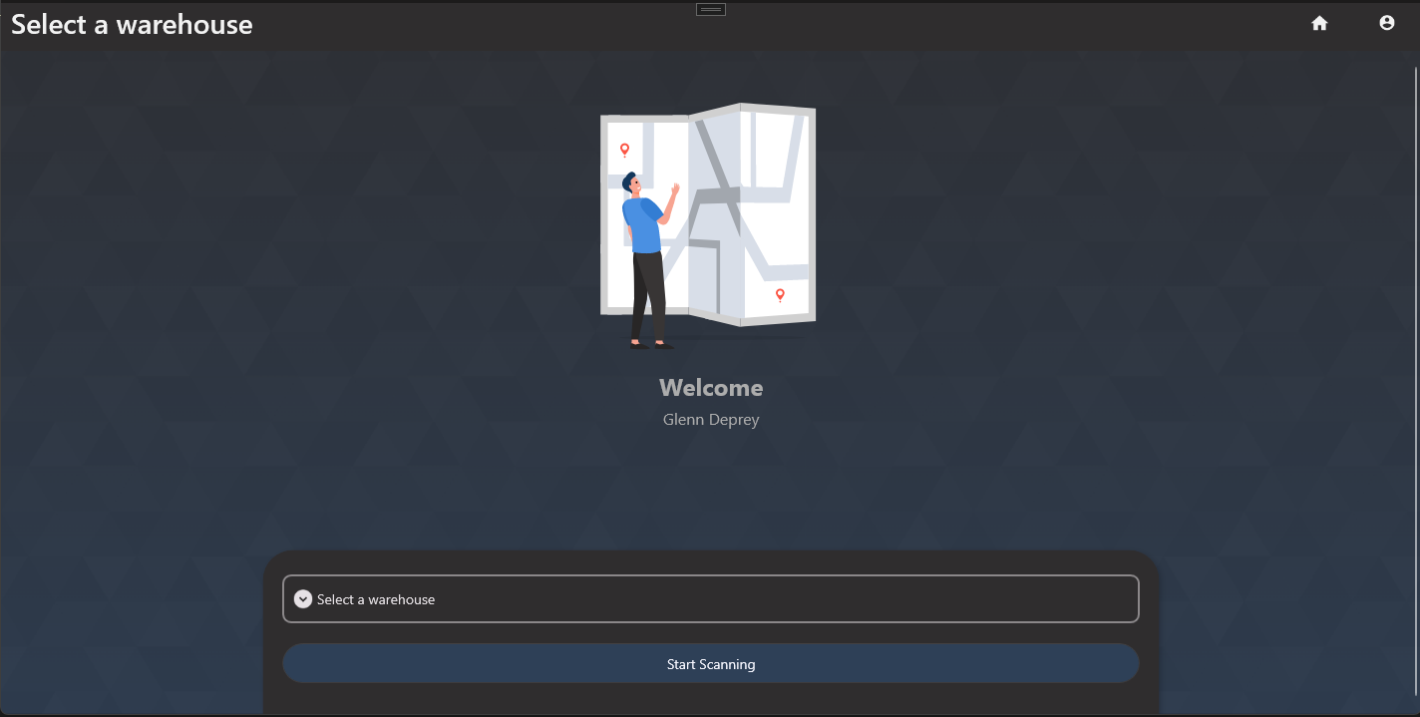
Task: Open the Select a warehouse dropdown field
Action: pos(711,599)
